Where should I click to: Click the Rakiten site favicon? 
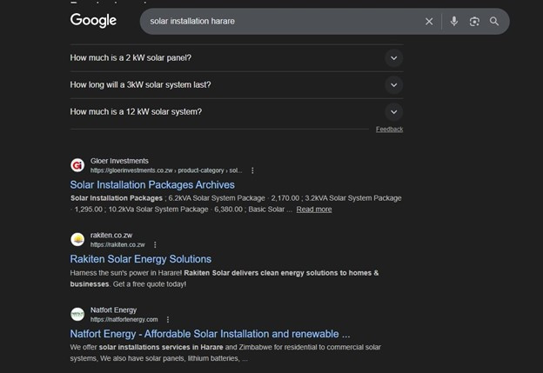77,239
